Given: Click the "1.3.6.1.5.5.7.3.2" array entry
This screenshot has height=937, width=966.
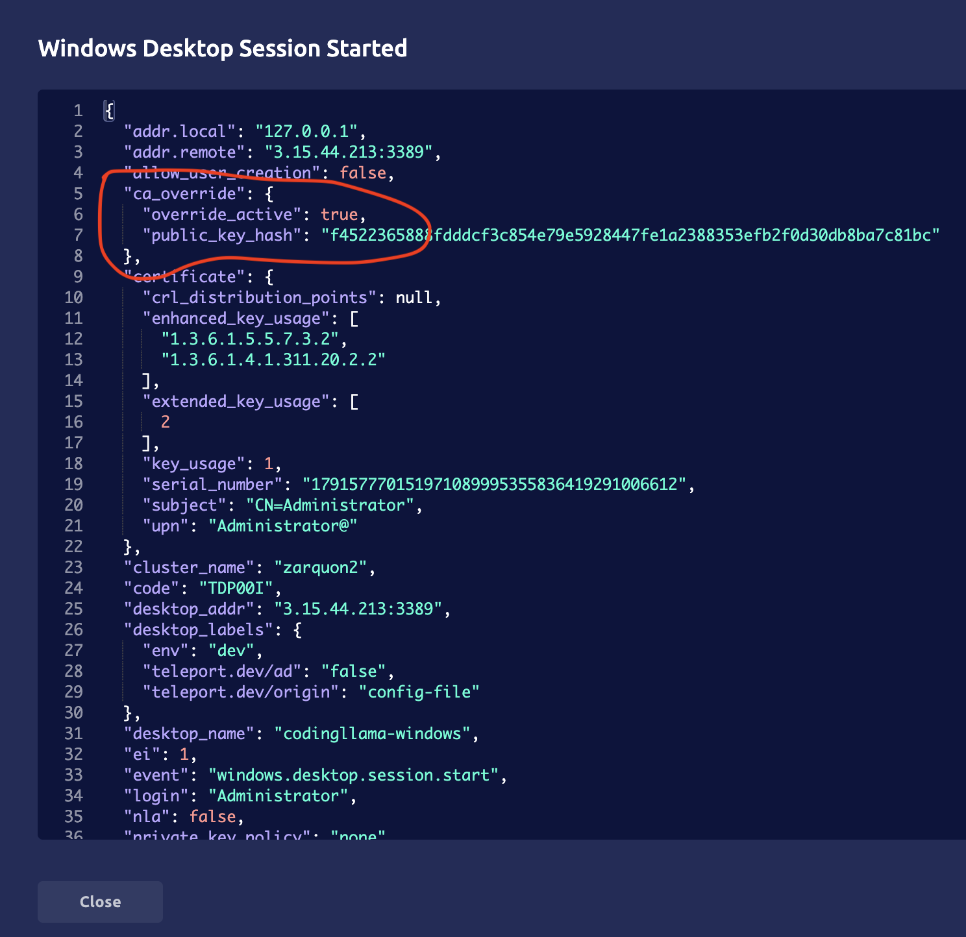Looking at the screenshot, I should pyautogui.click(x=250, y=339).
